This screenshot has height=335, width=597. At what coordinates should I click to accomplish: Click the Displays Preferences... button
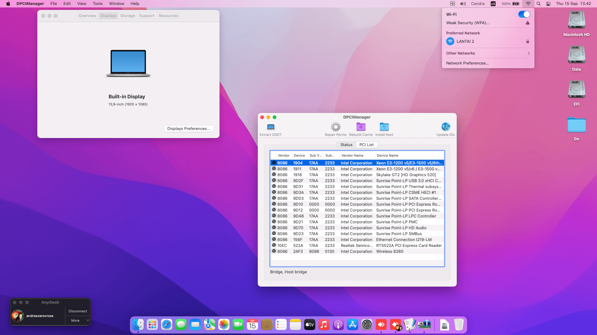point(188,129)
